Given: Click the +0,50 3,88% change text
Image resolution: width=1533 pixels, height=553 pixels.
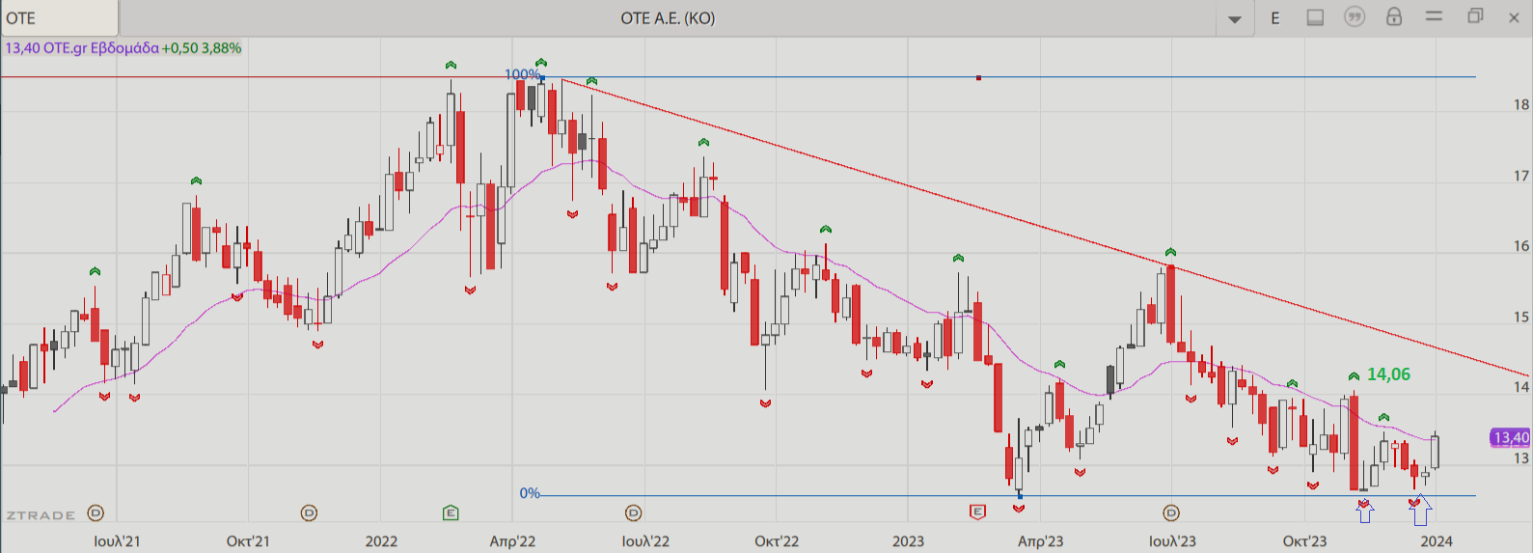Looking at the screenshot, I should click(202, 48).
